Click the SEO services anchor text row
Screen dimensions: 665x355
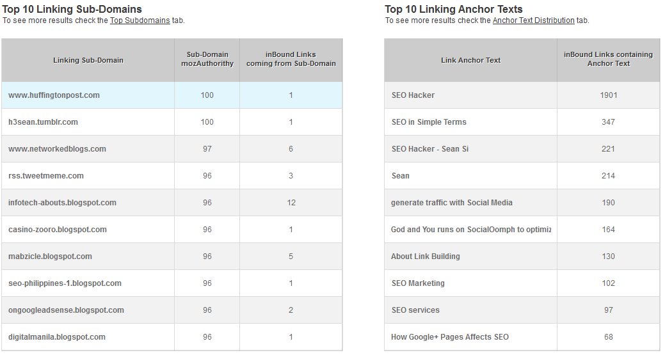415,310
